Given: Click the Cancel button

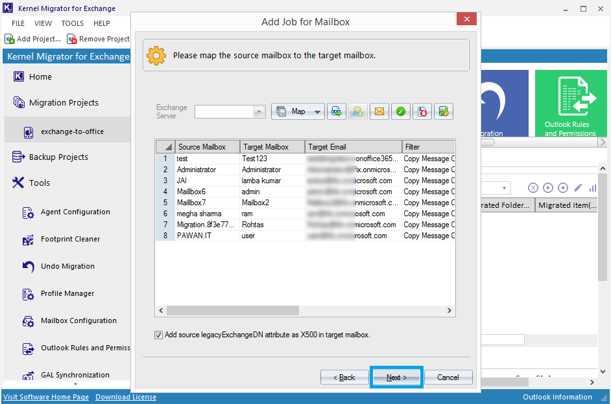Looking at the screenshot, I should click(x=448, y=377).
